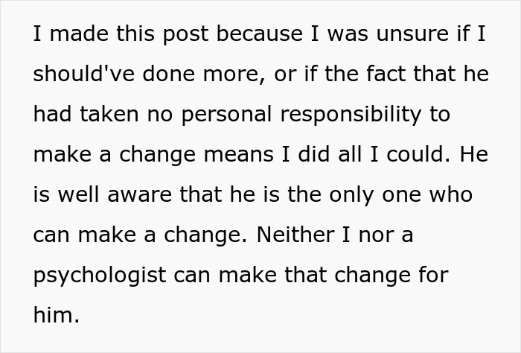Click the word "for" ending the seventh line
This screenshot has height=353, width=521.
coord(434,275)
